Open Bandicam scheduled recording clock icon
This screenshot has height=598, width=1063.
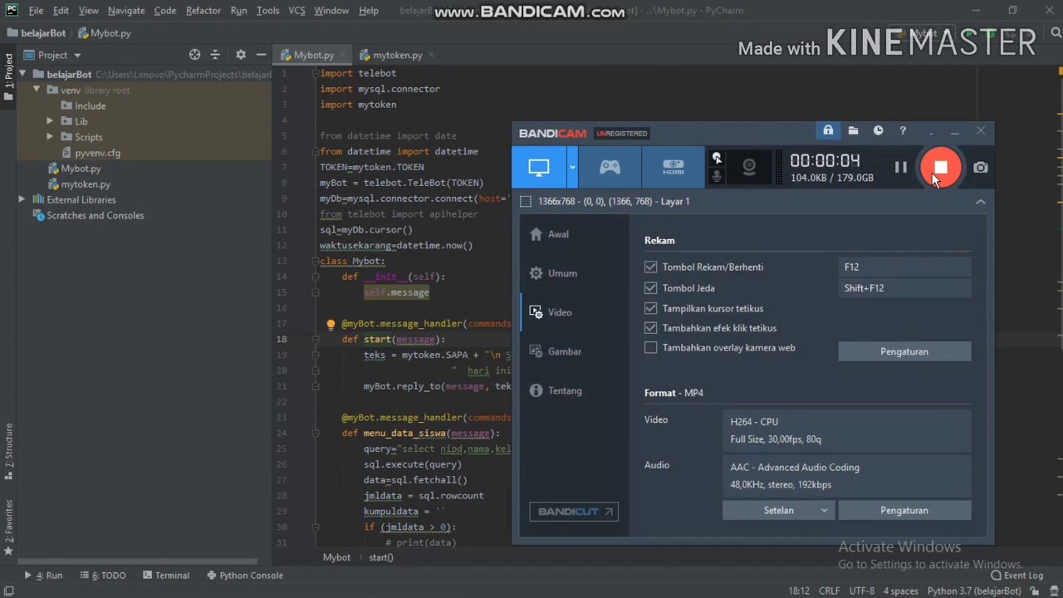[x=878, y=130]
